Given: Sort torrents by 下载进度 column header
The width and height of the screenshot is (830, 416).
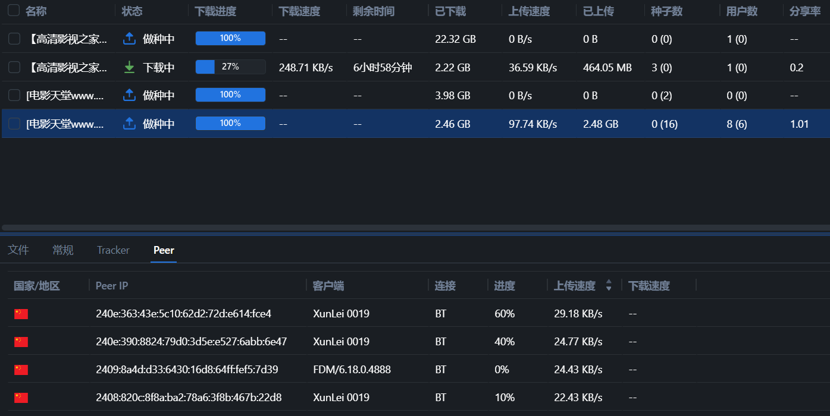Looking at the screenshot, I should 215,11.
